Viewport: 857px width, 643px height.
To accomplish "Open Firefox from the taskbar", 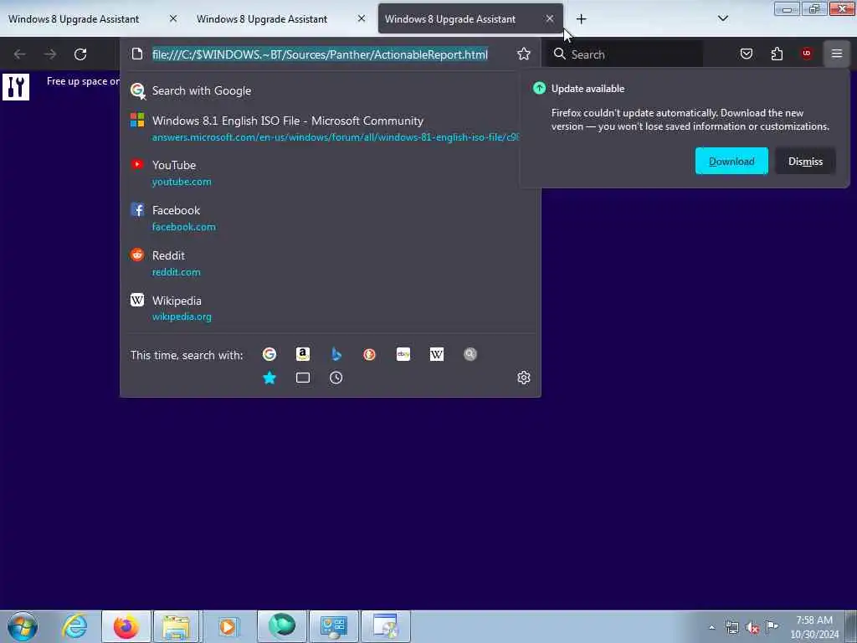I will (x=126, y=626).
